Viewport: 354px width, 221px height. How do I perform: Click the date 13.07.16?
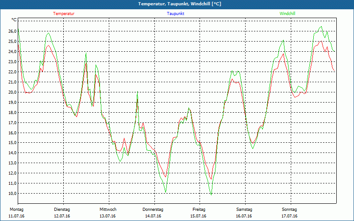108,216
